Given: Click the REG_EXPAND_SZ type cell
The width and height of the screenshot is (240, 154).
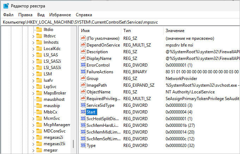Looking at the screenshot, I should coord(139,85).
